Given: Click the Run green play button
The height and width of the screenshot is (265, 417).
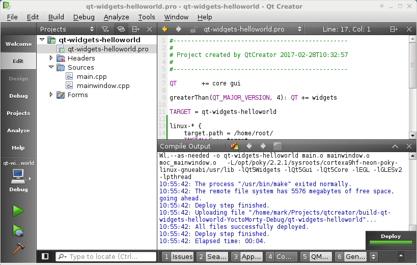Looking at the screenshot, I should (x=18, y=211).
